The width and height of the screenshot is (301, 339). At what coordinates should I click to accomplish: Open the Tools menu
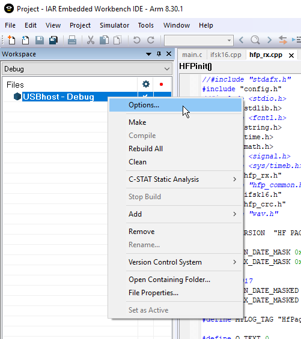[146, 25]
